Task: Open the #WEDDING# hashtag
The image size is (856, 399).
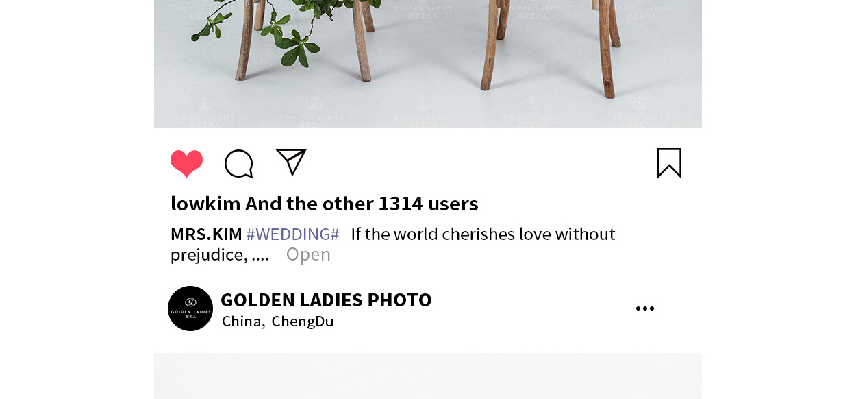Action: [292, 234]
